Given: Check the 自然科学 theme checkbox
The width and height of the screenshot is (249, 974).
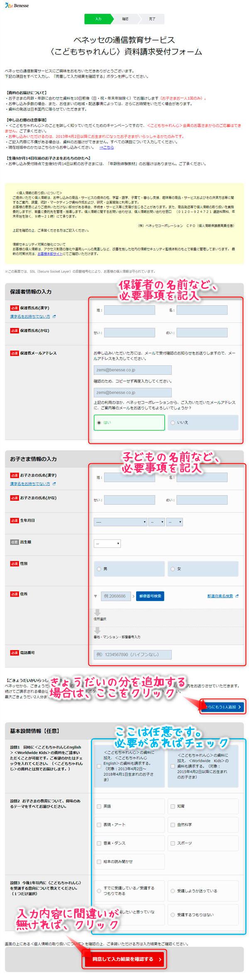Looking at the screenshot, I should (x=173, y=825).
